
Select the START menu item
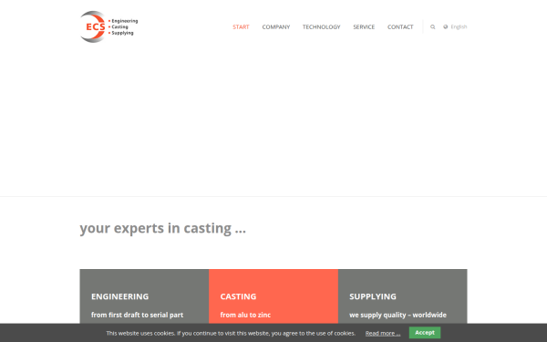point(241,26)
